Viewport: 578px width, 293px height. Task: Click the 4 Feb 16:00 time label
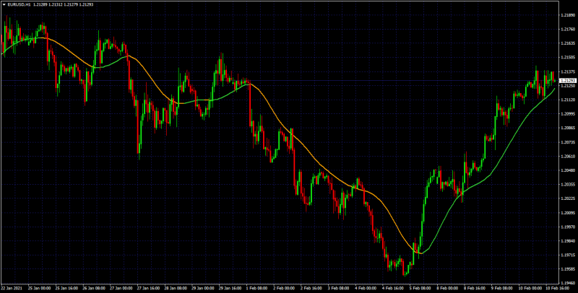[x=393, y=288]
